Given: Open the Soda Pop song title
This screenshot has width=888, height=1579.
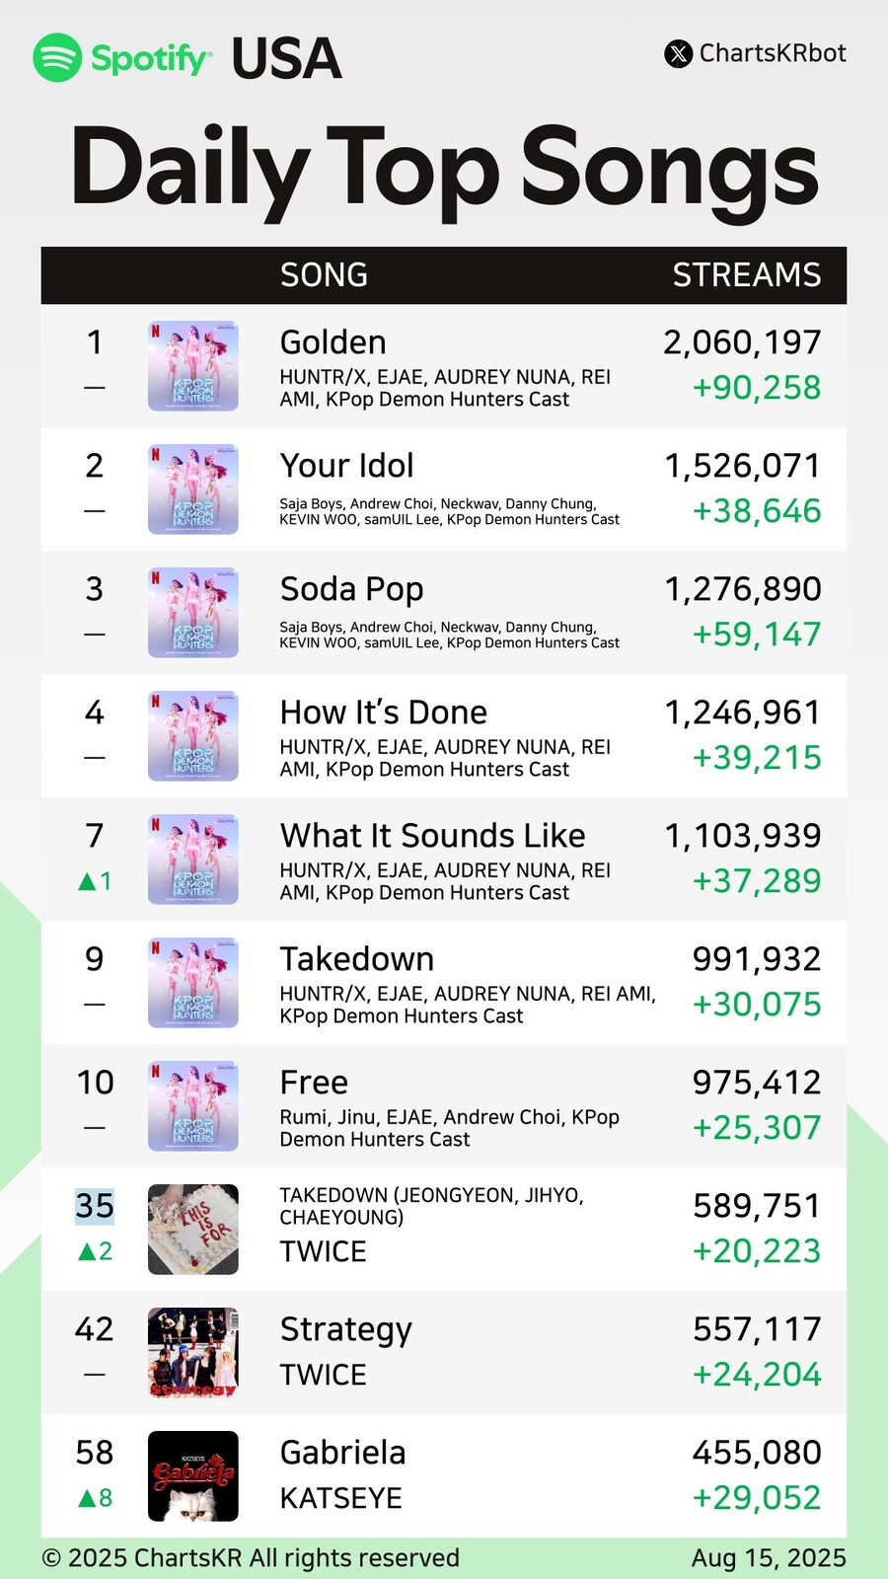Looking at the screenshot, I should pos(351,589).
